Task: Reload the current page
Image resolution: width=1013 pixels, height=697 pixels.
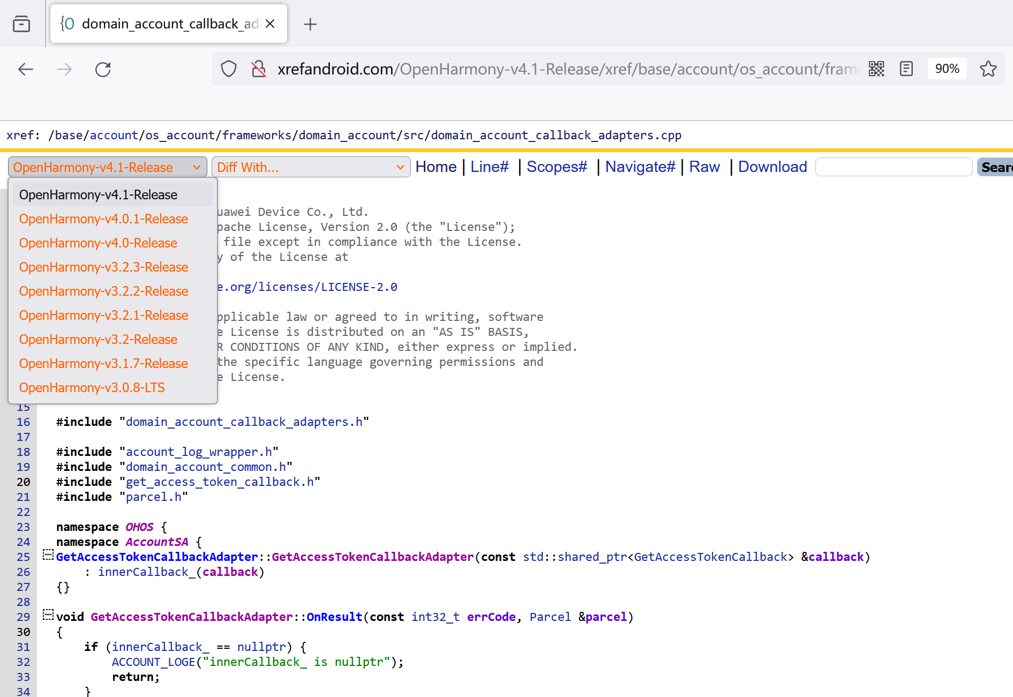Action: 103,69
